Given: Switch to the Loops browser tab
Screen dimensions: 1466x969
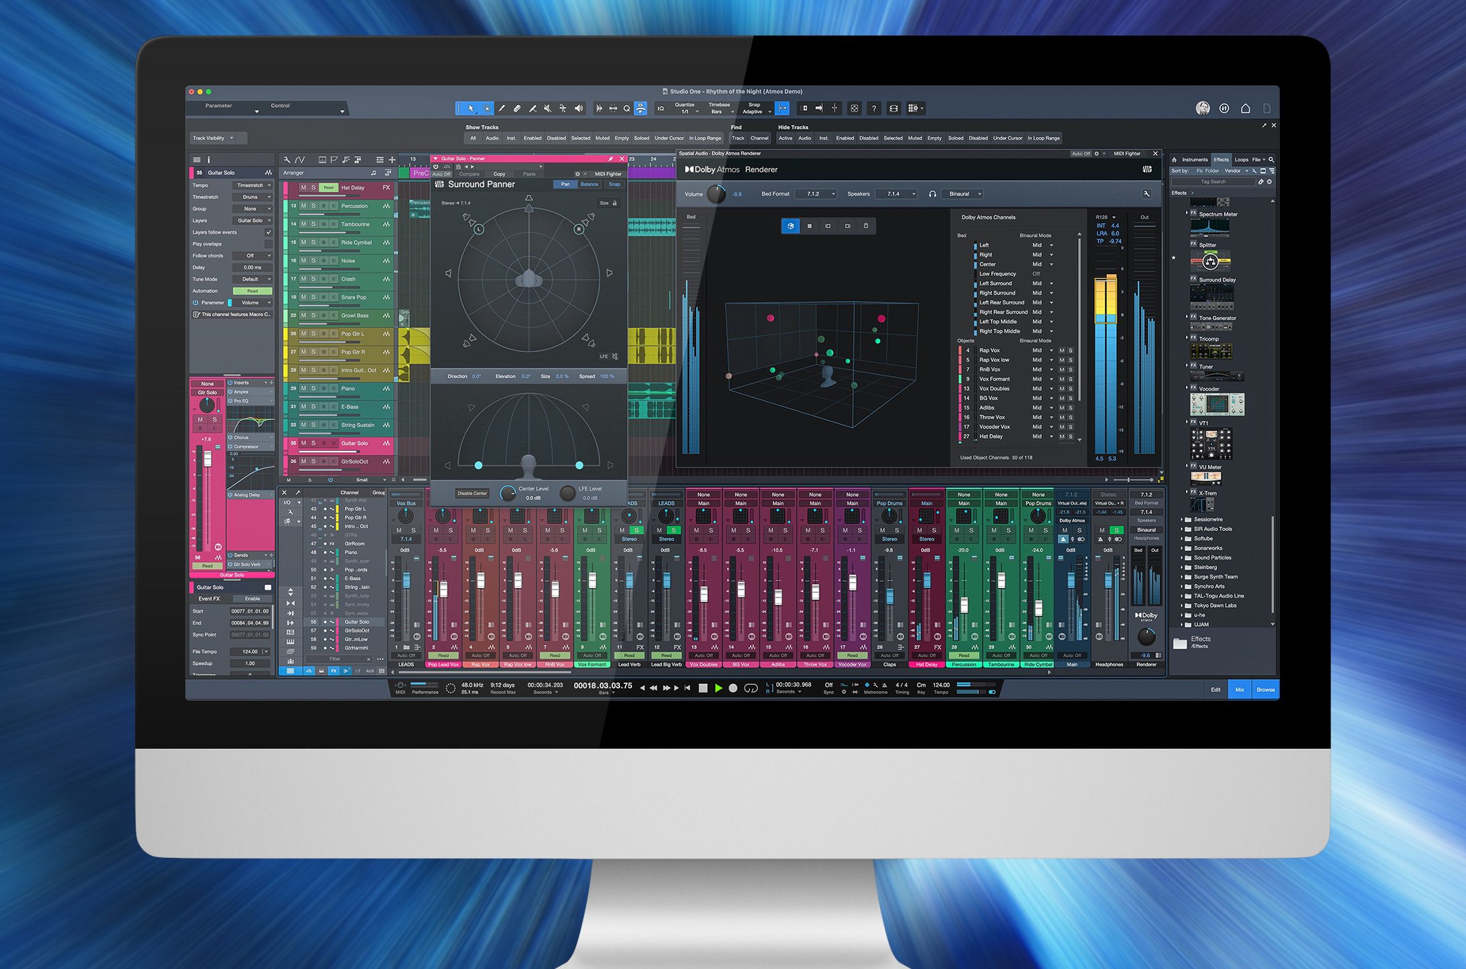Looking at the screenshot, I should pyautogui.click(x=1241, y=160).
